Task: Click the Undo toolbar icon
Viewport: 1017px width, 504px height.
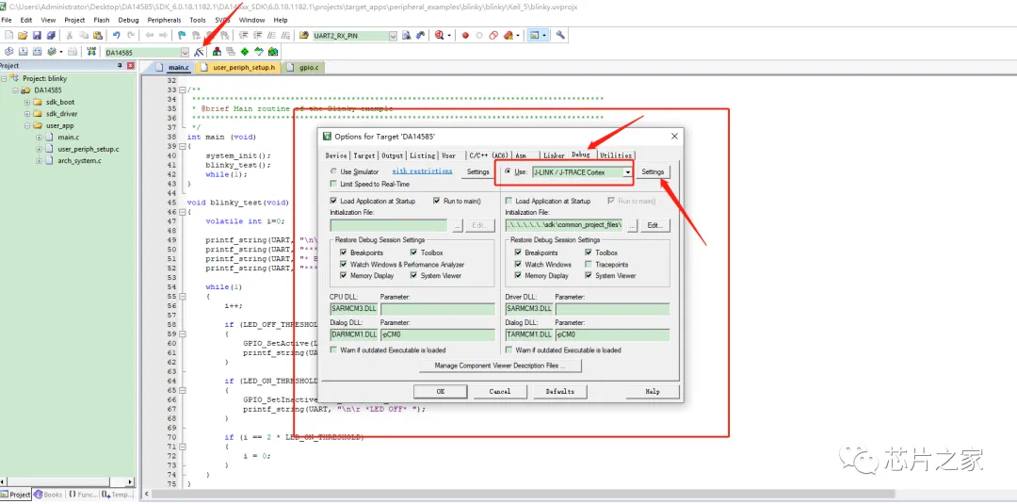Action: point(116,35)
